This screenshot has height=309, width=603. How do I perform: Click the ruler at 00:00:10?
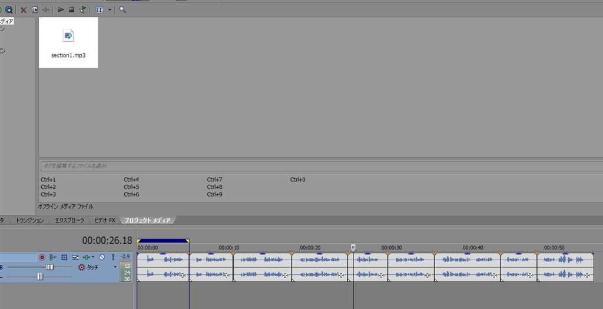229,248
